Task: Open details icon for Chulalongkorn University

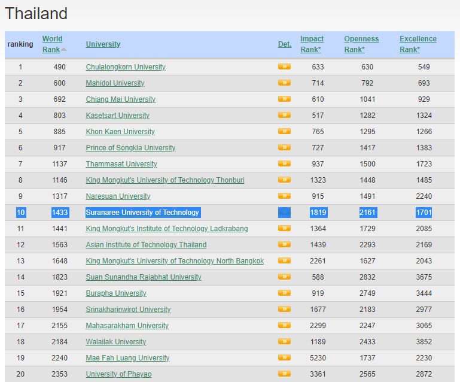Action: point(284,66)
